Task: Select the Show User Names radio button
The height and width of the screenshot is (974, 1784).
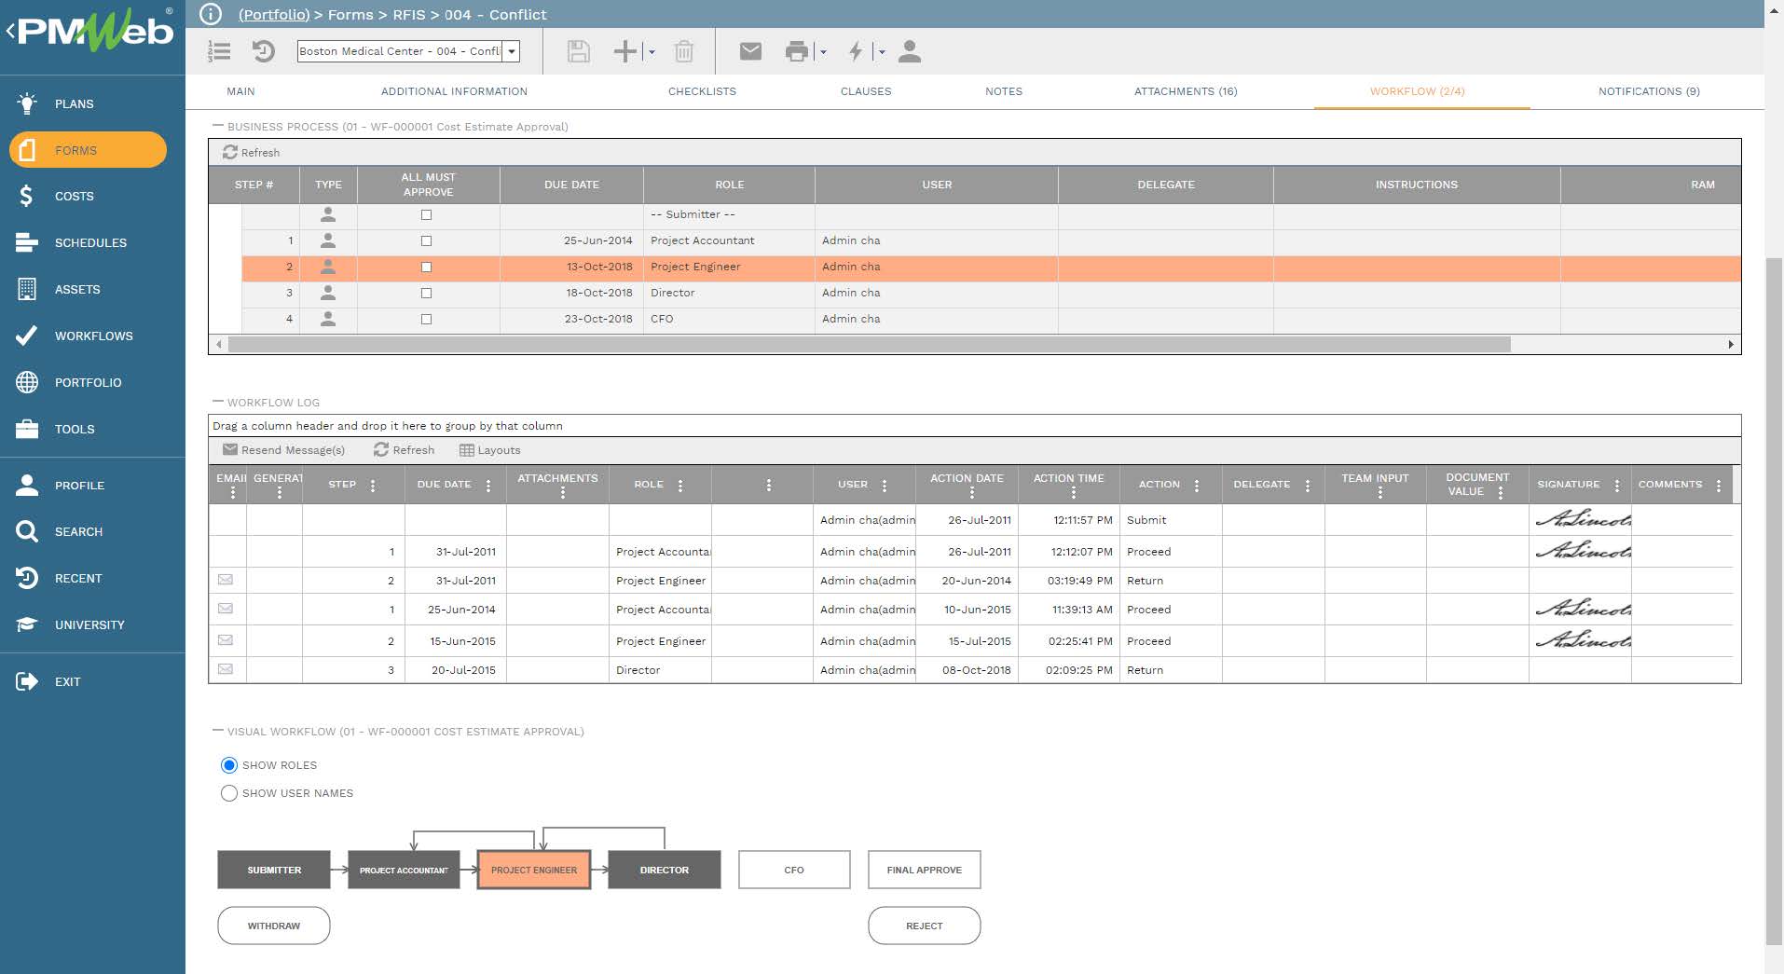Action: click(x=229, y=793)
